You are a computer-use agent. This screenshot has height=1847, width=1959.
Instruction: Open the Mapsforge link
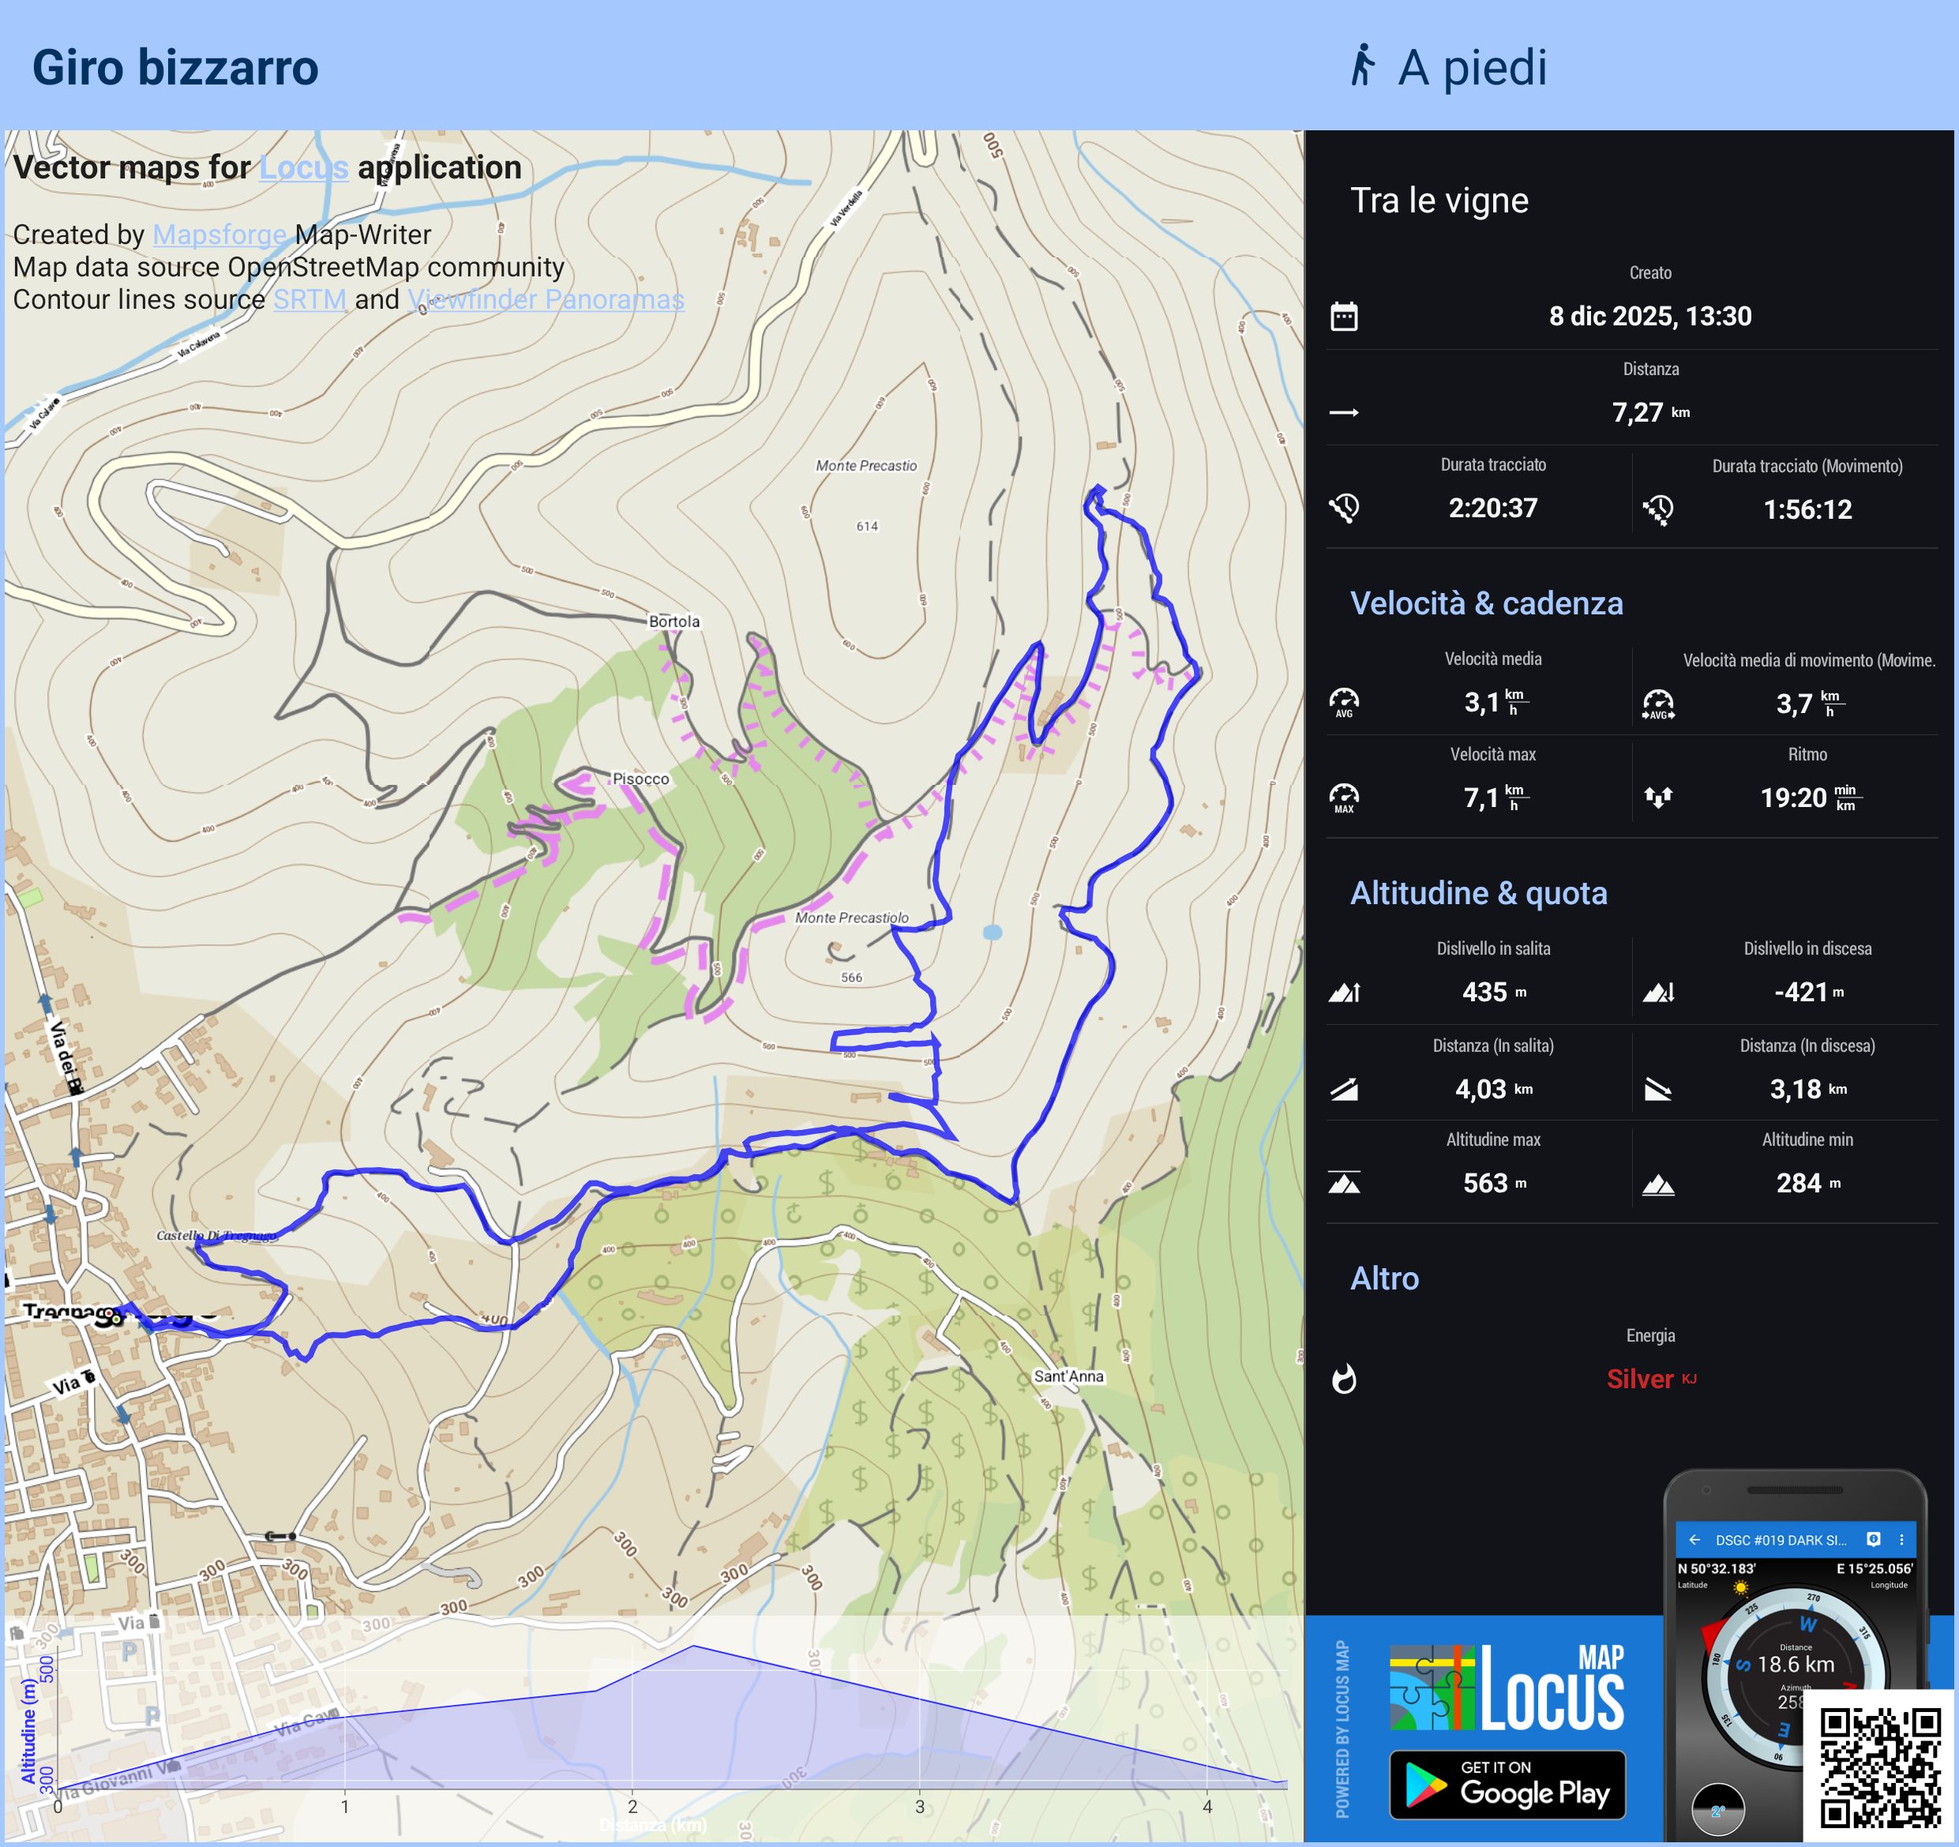220,235
